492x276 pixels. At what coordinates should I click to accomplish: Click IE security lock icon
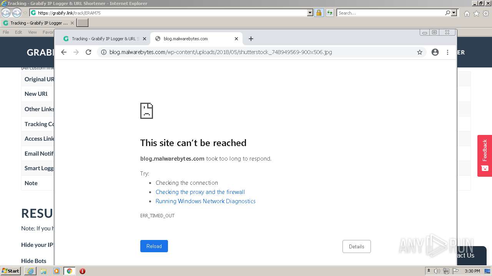(x=319, y=13)
